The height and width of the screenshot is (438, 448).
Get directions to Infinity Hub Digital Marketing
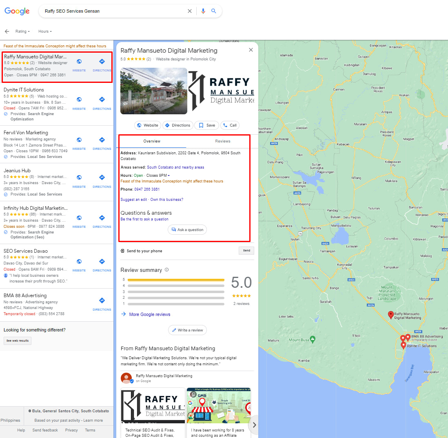tap(102, 218)
